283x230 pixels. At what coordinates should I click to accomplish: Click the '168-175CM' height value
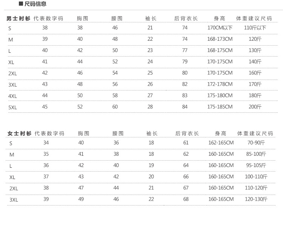220,50
